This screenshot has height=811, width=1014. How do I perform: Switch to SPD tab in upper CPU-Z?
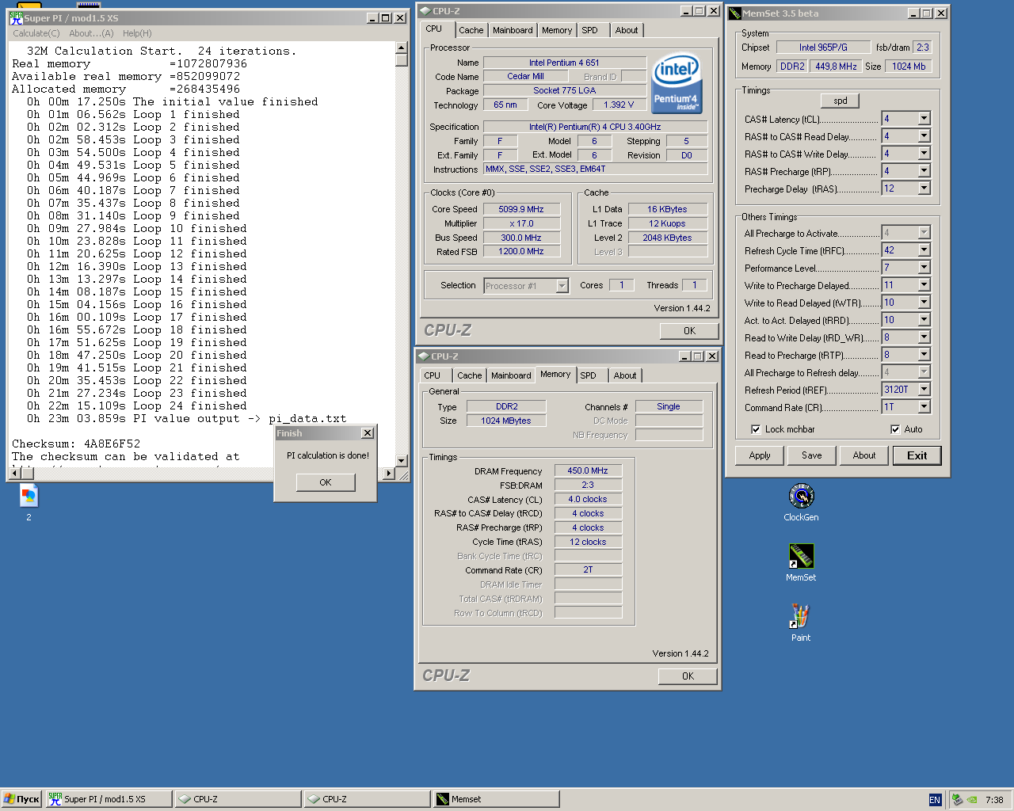[x=589, y=30]
